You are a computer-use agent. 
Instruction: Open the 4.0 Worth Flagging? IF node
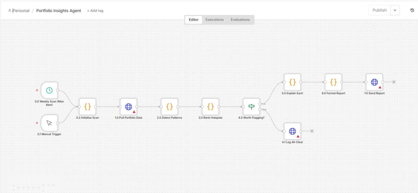click(x=251, y=107)
